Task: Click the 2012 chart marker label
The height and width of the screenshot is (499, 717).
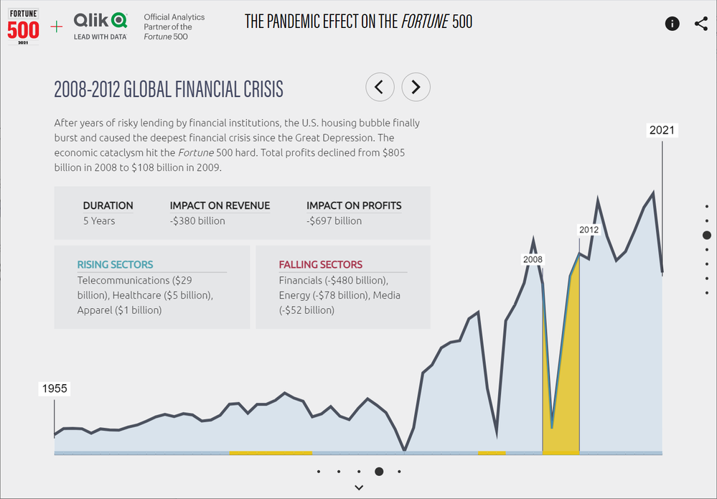Action: click(589, 230)
